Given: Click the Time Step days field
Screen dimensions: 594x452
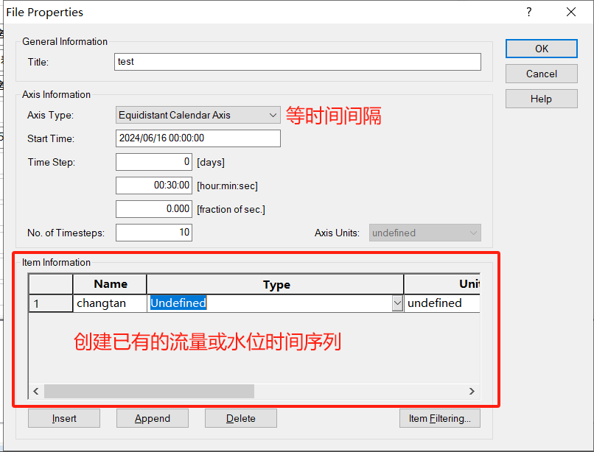Looking at the screenshot, I should [x=154, y=162].
